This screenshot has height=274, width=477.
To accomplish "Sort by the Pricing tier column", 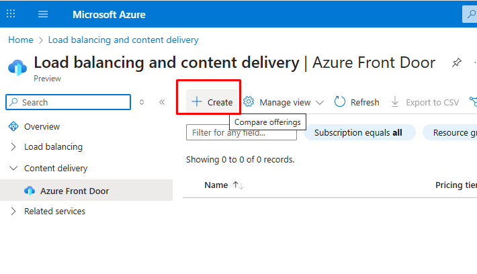I will tap(456, 185).
